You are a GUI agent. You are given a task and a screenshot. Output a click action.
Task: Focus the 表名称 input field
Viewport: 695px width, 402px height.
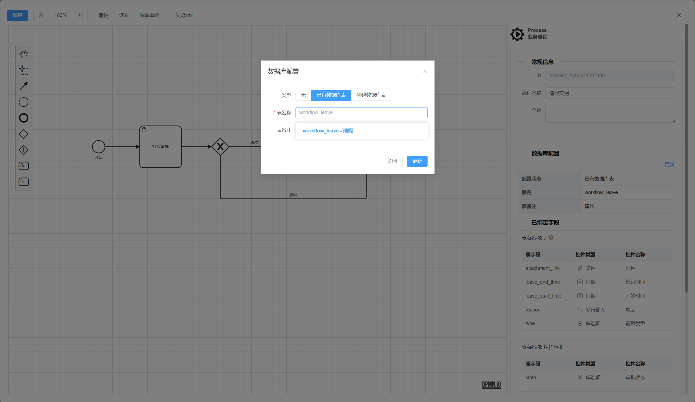point(361,113)
